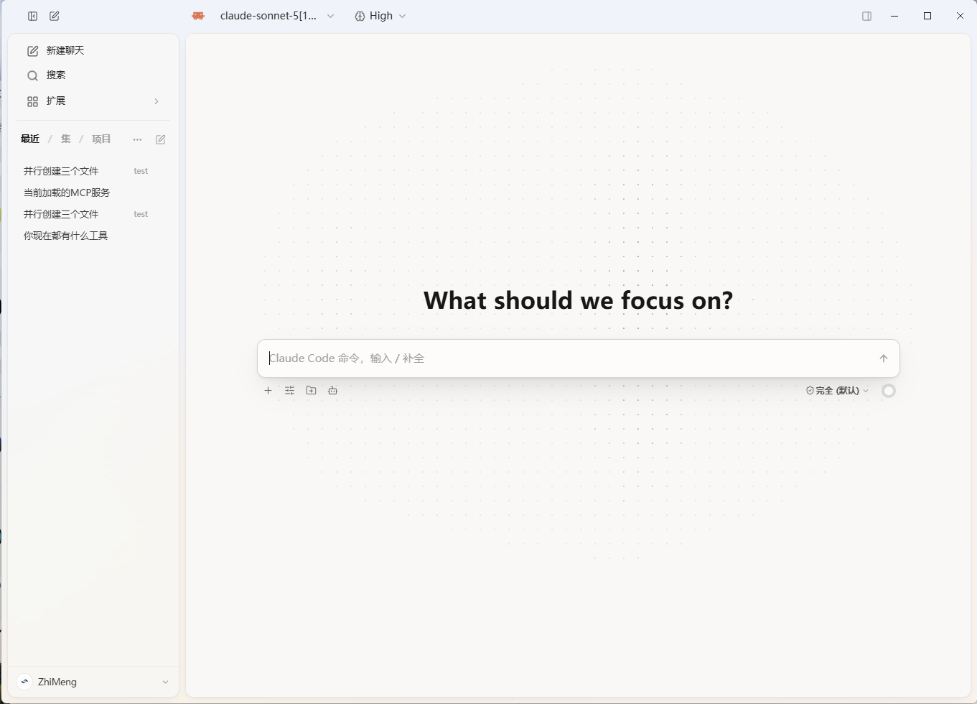The image size is (977, 704).
Task: Click the robot icon below the input
Action: 333,391
